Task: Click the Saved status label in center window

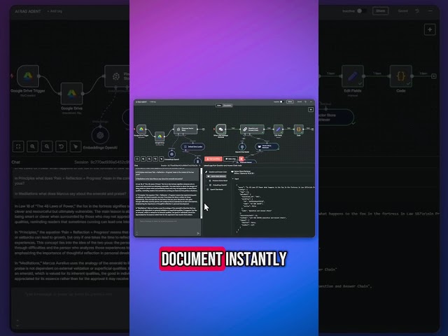Action: [x=300, y=101]
